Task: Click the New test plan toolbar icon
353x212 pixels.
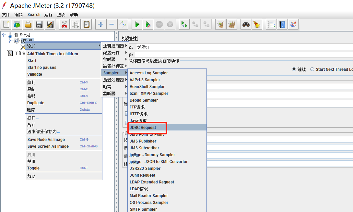Action: pos(6,24)
